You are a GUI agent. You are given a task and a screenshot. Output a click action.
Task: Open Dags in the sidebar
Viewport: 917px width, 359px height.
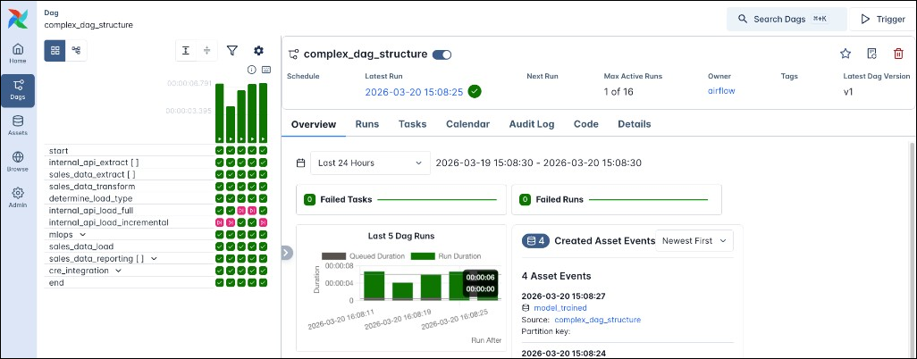18,90
